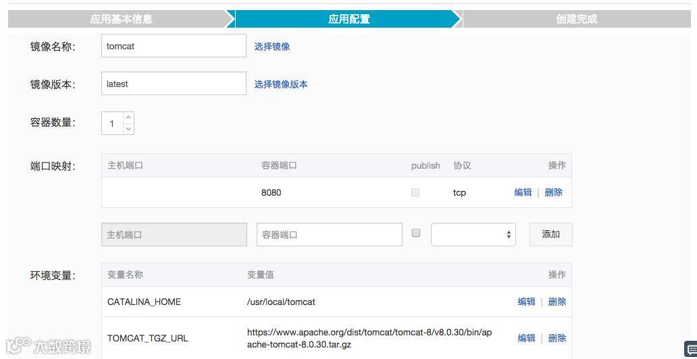Delete the TOMCAT_TGZ_URL variable
Image resolution: width=697 pixels, height=359 pixels.
(557, 338)
